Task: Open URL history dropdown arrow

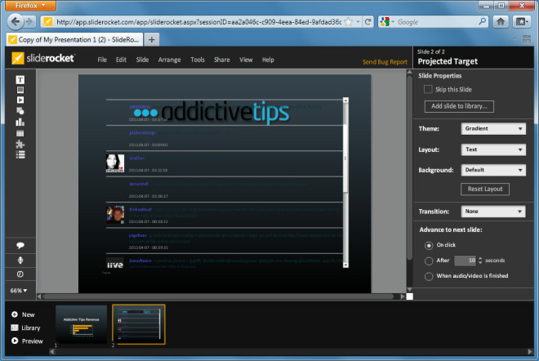Action: pos(358,22)
